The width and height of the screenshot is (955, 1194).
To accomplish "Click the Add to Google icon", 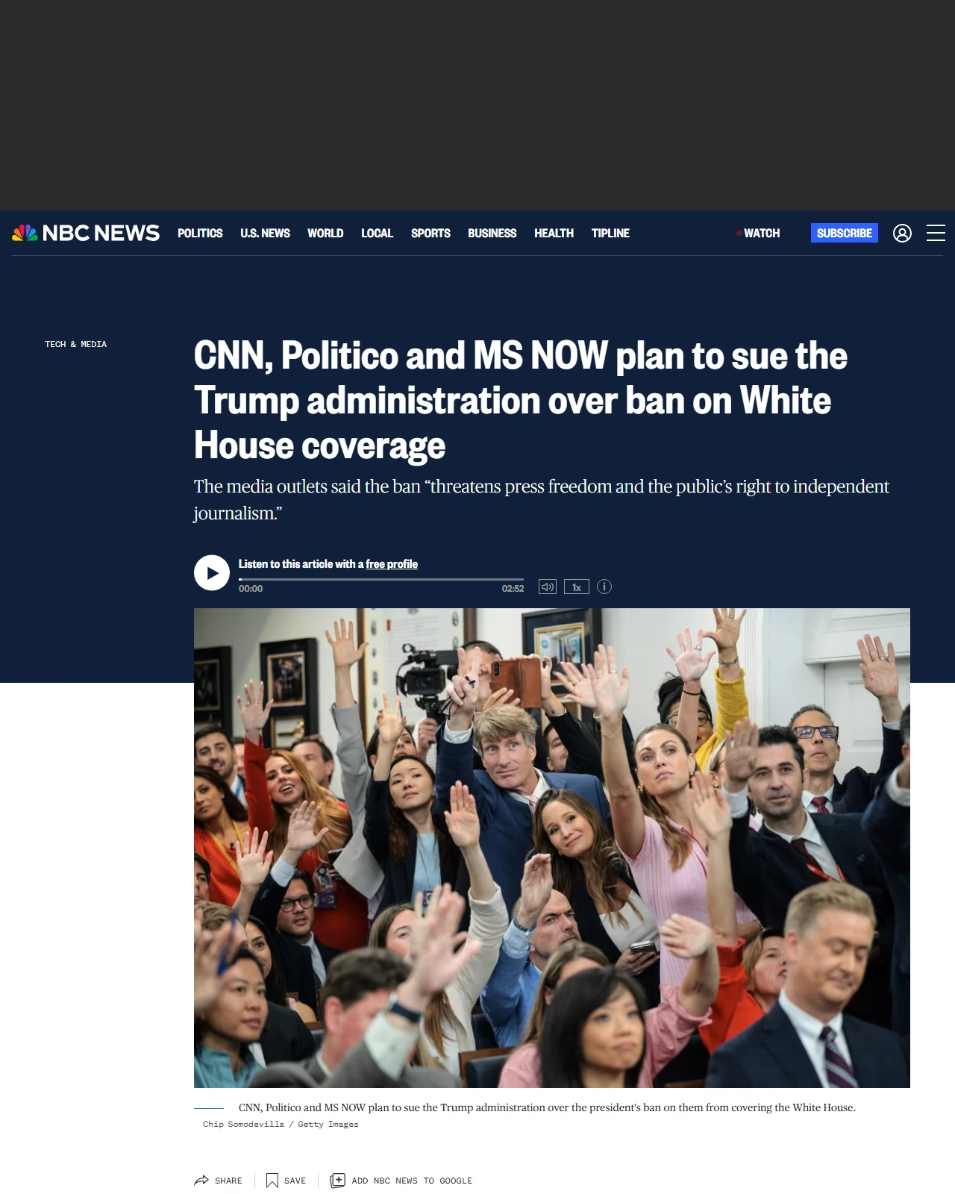I will 337,1181.
